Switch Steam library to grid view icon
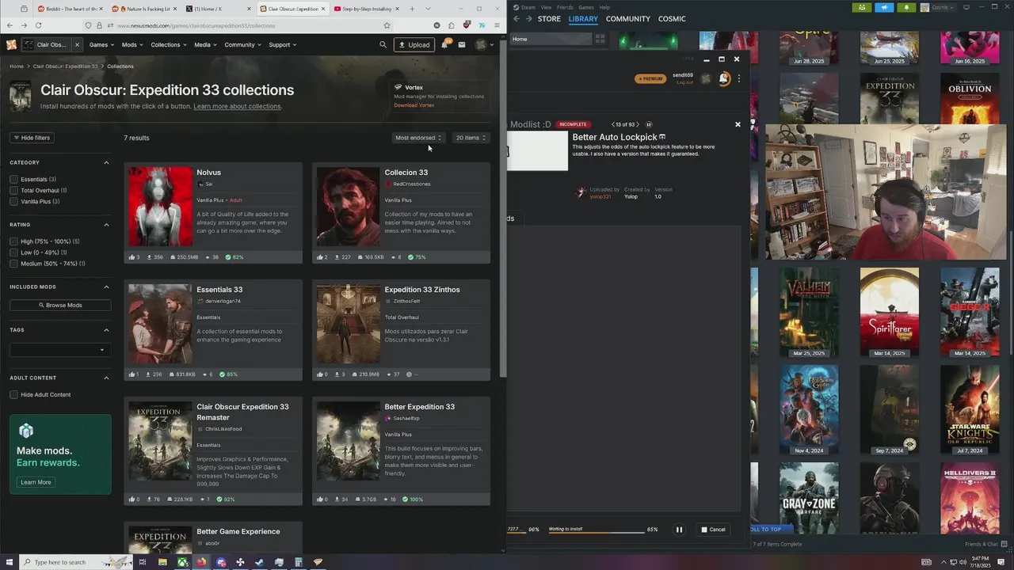 tap(600, 38)
